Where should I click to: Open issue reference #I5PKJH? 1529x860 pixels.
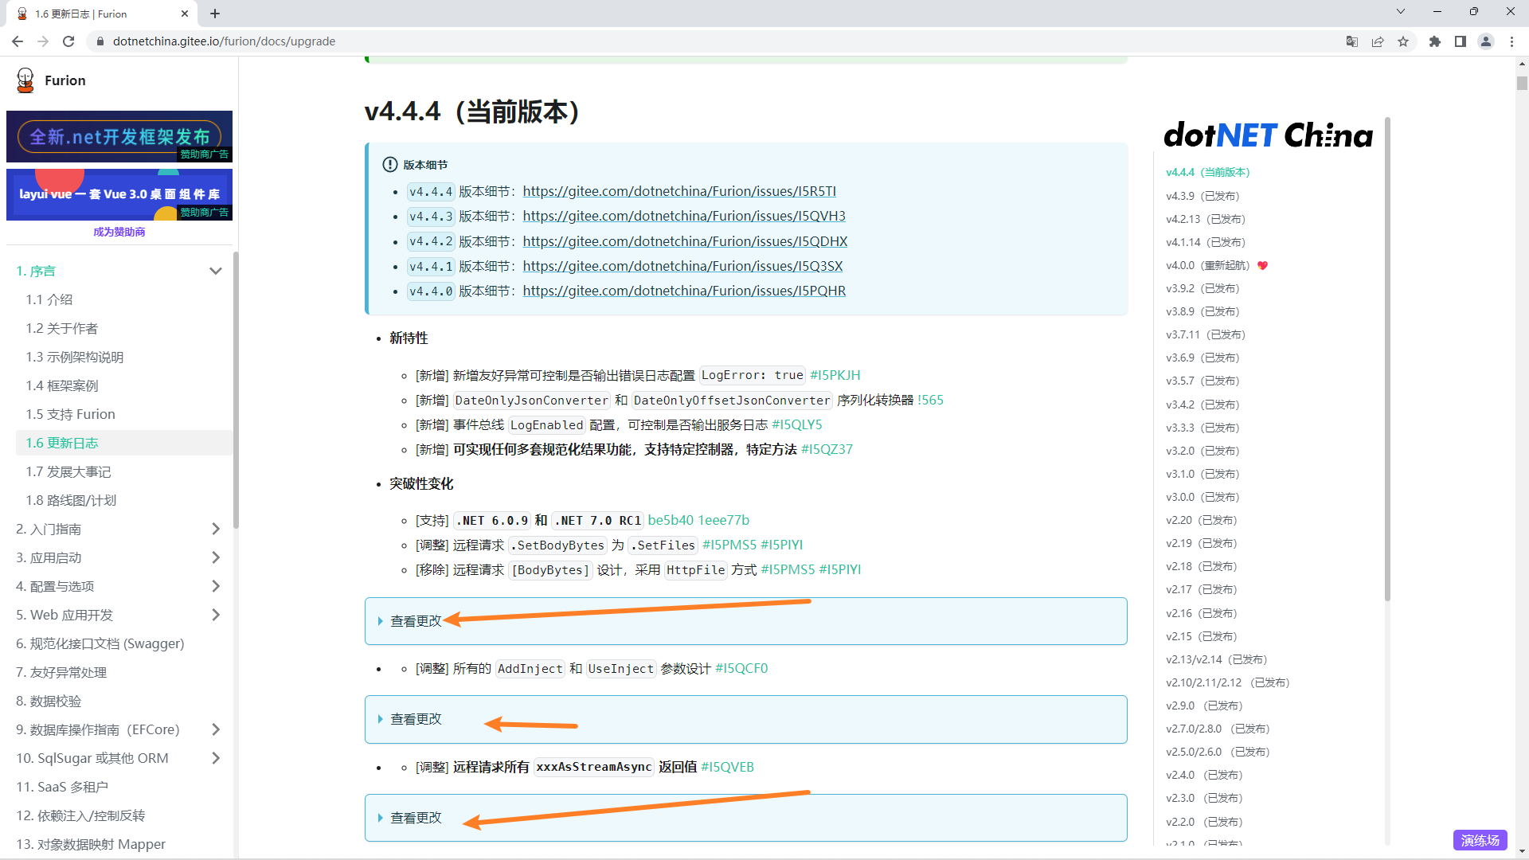tap(835, 375)
